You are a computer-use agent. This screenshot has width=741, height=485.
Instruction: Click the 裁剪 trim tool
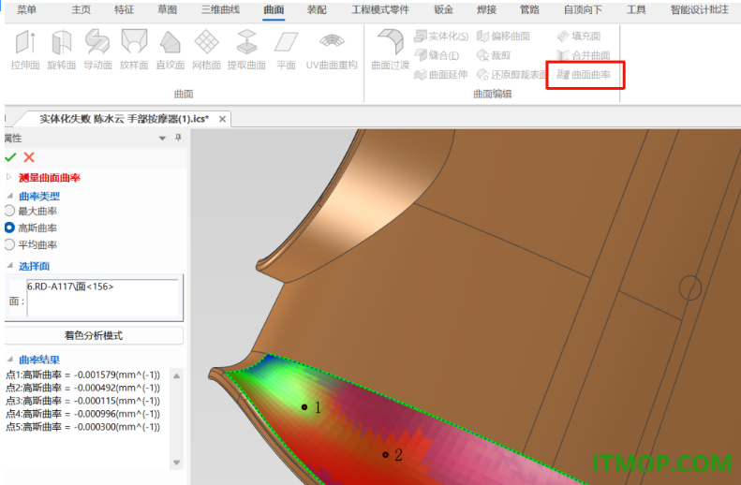click(x=494, y=55)
